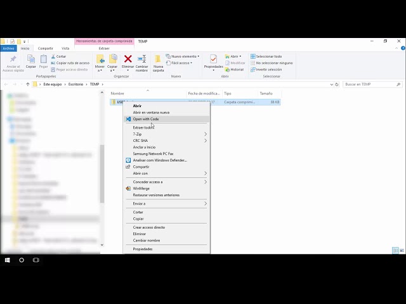Click the Back navigation arrow
Viewport: 406px width, 304px height.
6,84
